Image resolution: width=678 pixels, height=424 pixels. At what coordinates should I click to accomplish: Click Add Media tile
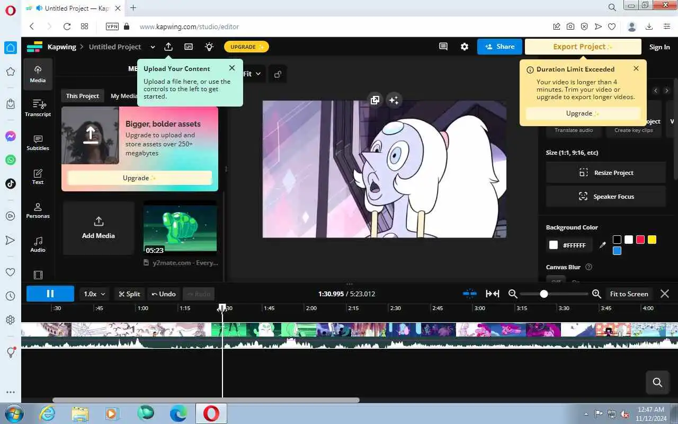click(x=99, y=228)
